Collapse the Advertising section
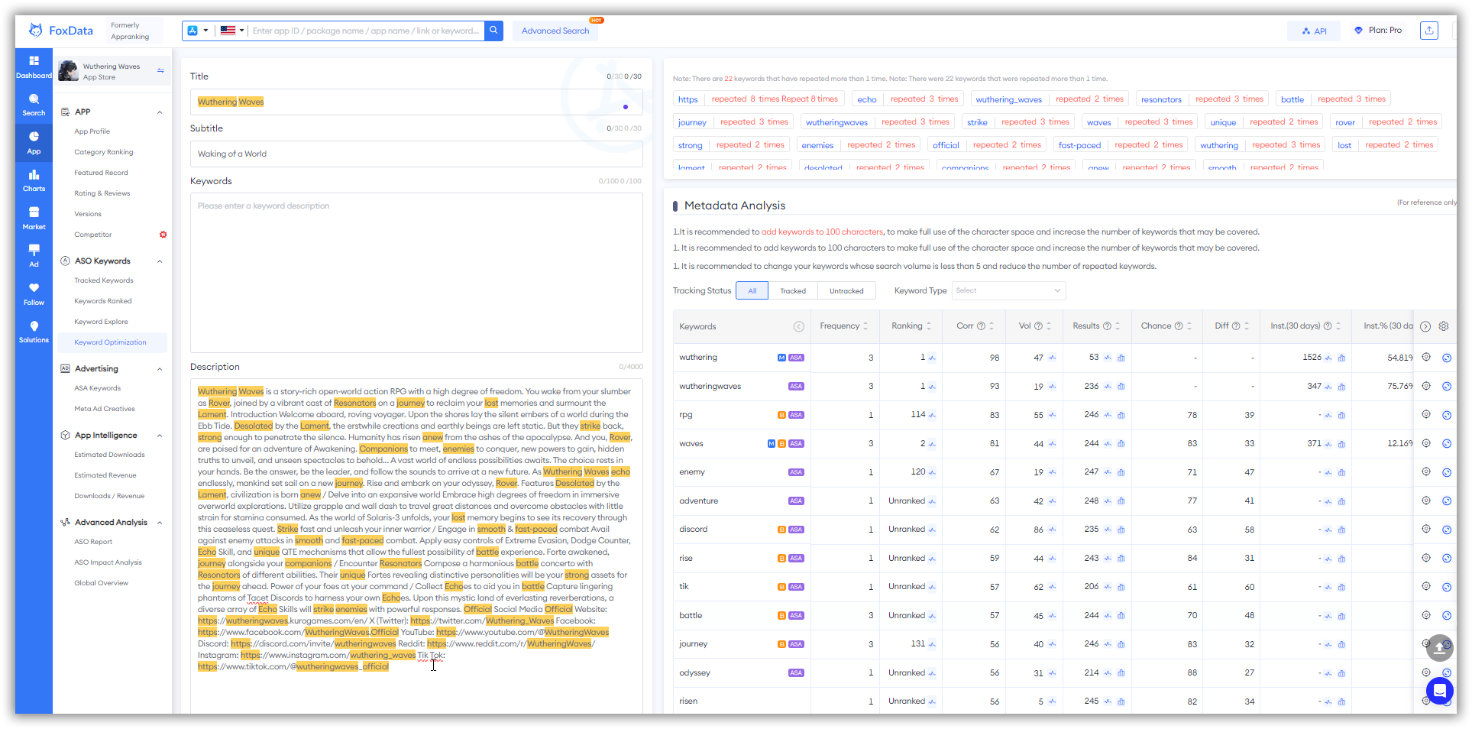The height and width of the screenshot is (729, 1472). [x=160, y=369]
